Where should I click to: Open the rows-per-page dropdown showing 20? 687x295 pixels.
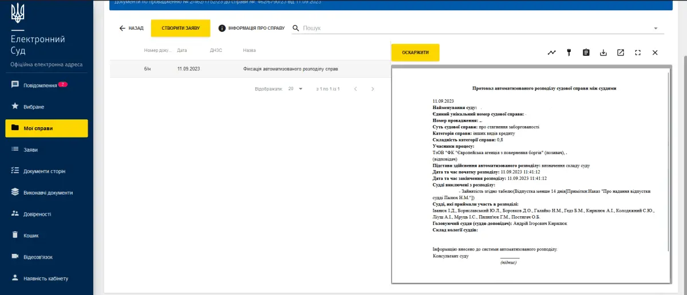pos(296,89)
